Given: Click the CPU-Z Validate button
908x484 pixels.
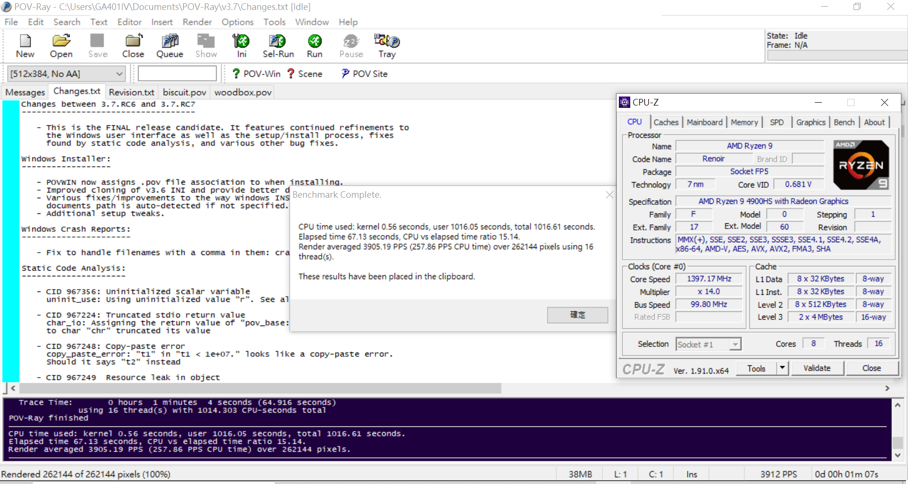Looking at the screenshot, I should coord(817,368).
